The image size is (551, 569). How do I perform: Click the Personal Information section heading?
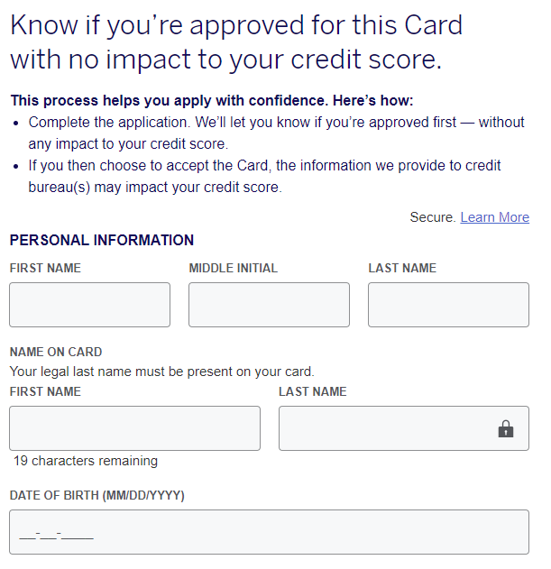coord(101,241)
